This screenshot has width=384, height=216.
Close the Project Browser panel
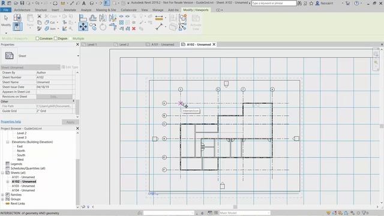click(x=77, y=128)
